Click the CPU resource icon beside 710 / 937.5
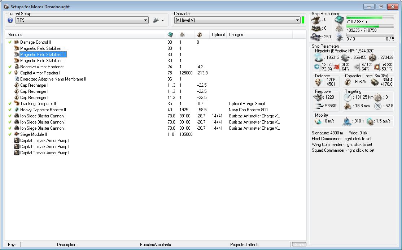The height and width of the screenshot is (250, 402). tap(340, 20)
